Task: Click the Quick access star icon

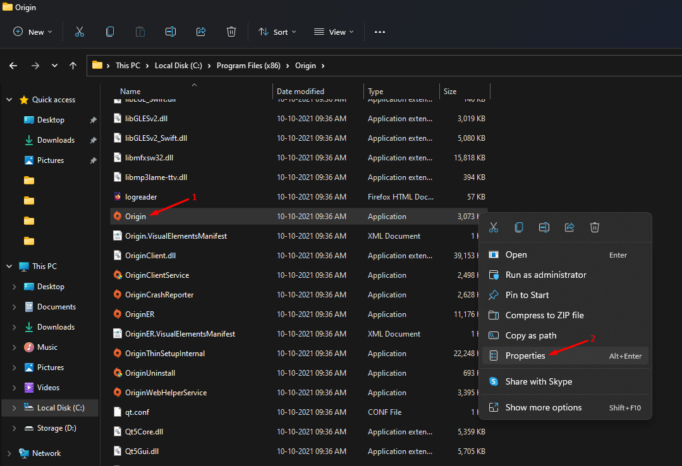Action: 24,100
